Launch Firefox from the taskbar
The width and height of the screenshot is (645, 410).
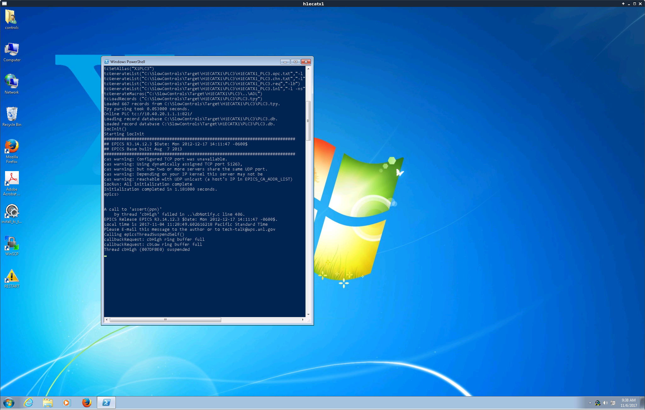tap(87, 402)
